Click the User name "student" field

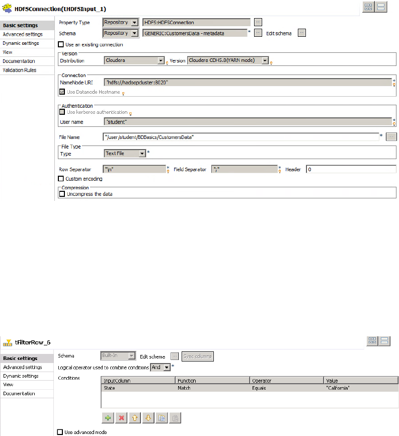pos(248,122)
